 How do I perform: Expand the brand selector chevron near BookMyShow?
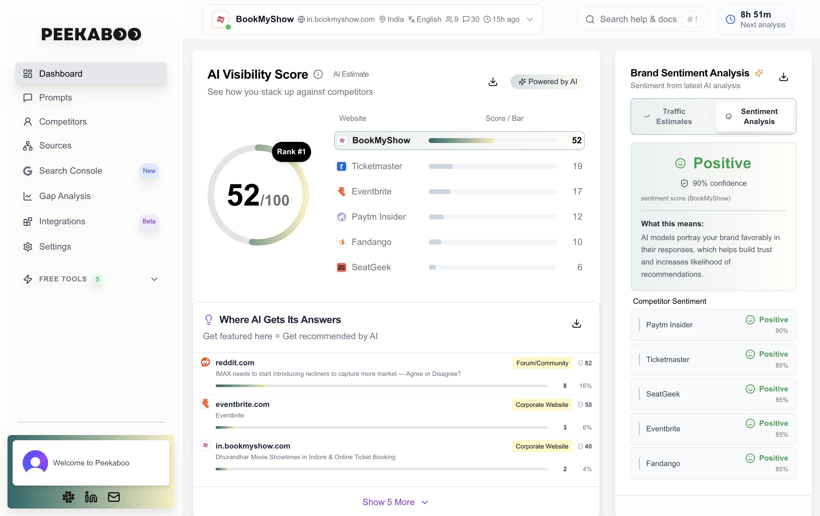coord(530,20)
